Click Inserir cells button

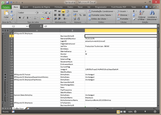click(x=123, y=11)
